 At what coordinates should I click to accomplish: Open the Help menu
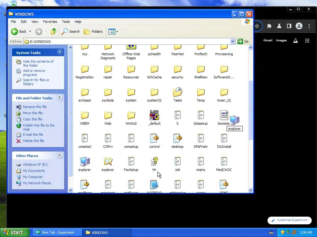pyautogui.click(x=78, y=22)
